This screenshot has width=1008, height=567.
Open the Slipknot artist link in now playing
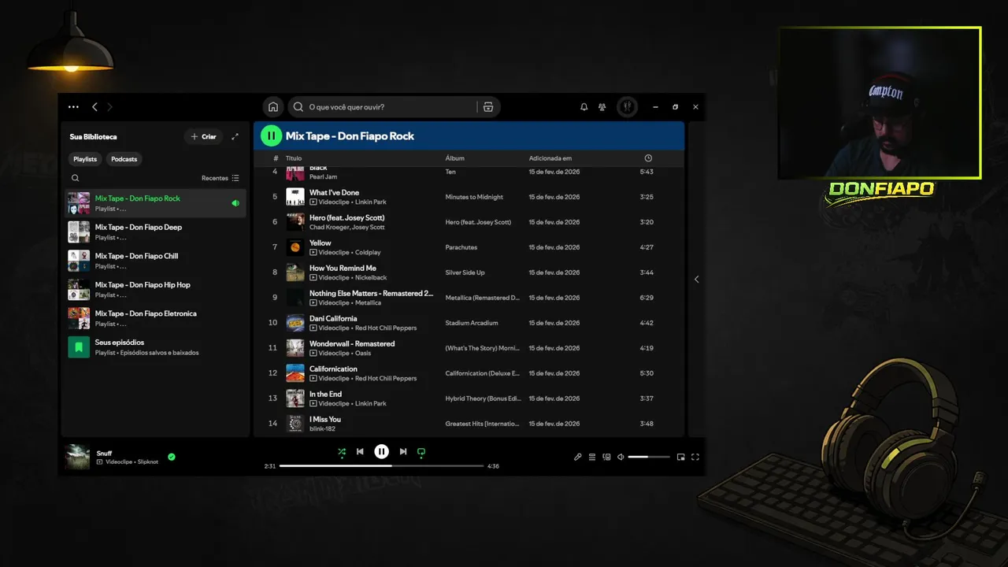[x=148, y=462]
